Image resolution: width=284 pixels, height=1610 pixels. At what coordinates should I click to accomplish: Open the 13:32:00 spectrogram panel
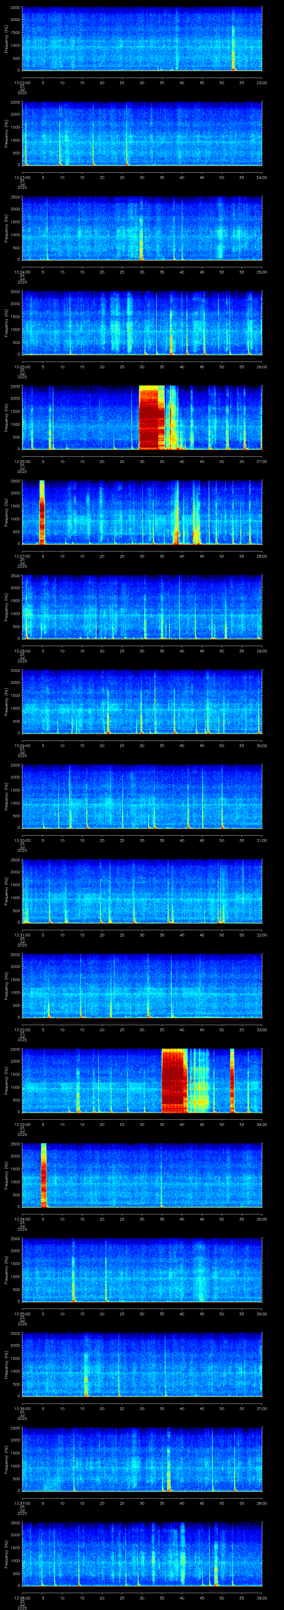(142, 986)
